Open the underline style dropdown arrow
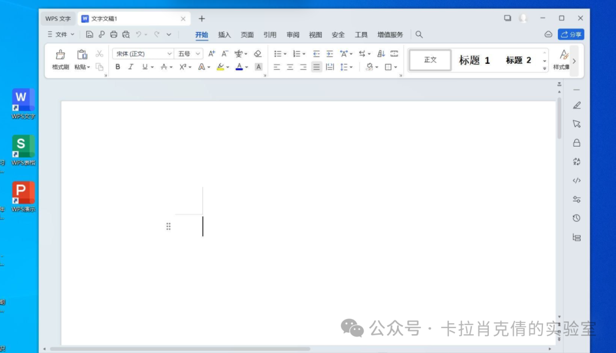The width and height of the screenshot is (616, 353). (x=152, y=67)
